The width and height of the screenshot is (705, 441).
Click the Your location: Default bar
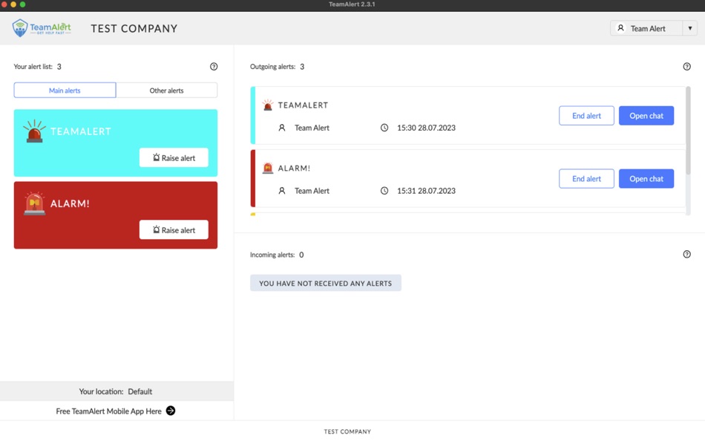(117, 391)
